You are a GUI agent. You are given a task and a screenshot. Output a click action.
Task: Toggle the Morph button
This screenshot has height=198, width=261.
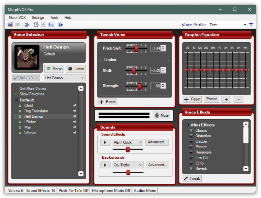tap(54, 69)
